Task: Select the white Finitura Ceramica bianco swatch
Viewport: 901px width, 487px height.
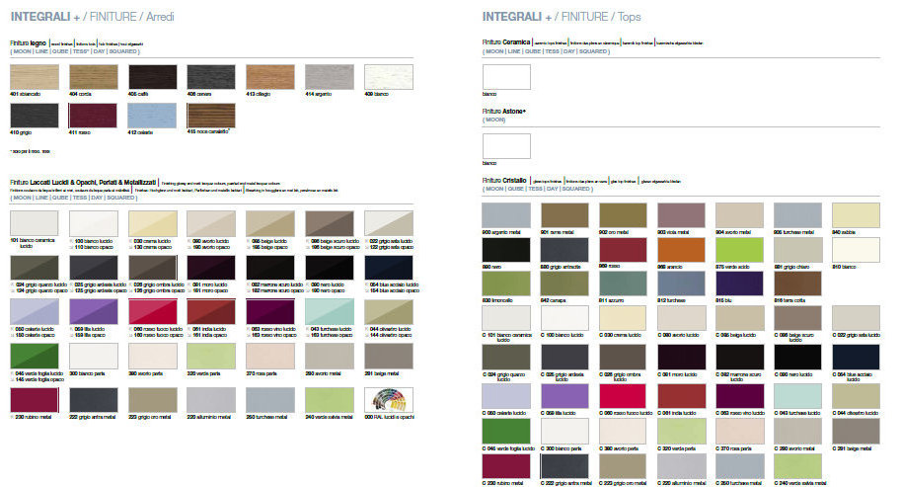Action: tap(505, 78)
